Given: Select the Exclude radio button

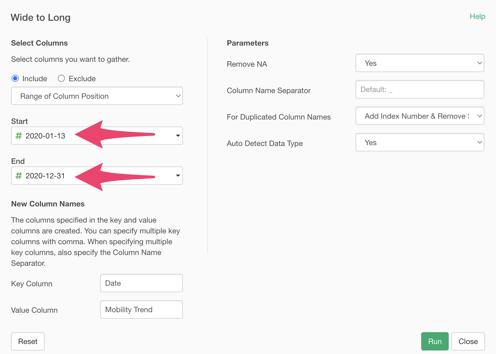Looking at the screenshot, I should 61,79.
